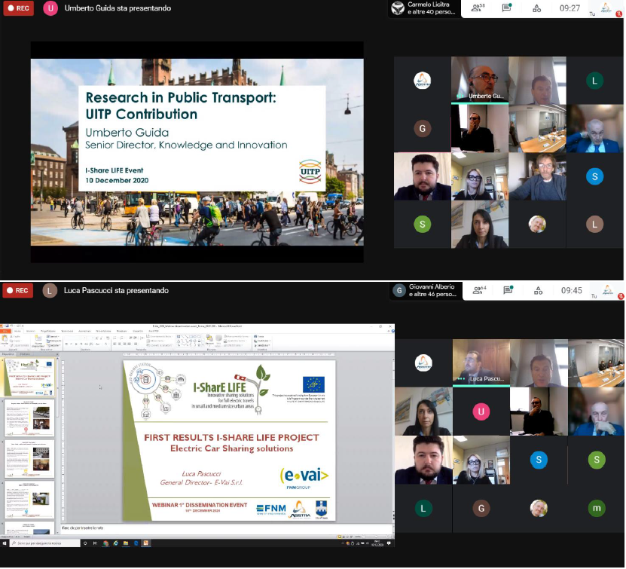626x569 pixels.
Task: Open the Progettazione ribbon tab
Action: 48,331
